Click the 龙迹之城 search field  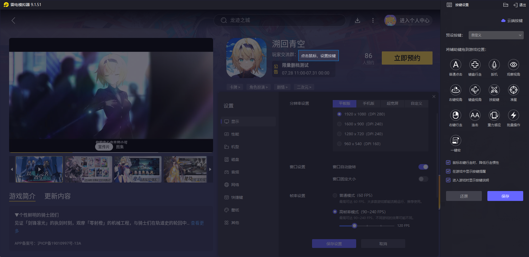(x=280, y=20)
